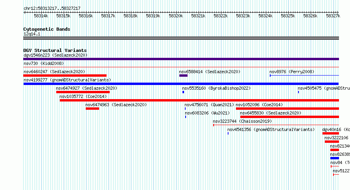Click the 58323k ruler position
350x190 pixels.
pyautogui.click(x=243, y=16)
